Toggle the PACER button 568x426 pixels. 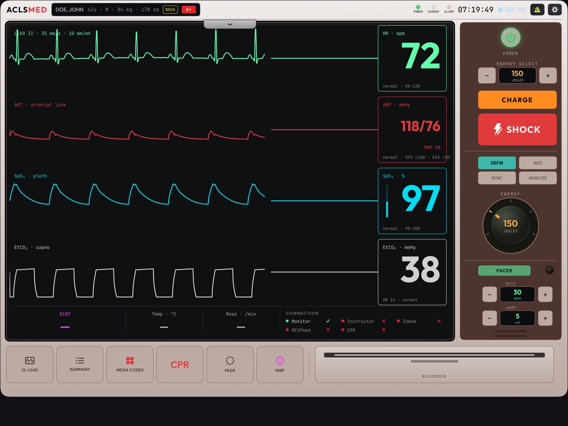(x=504, y=271)
